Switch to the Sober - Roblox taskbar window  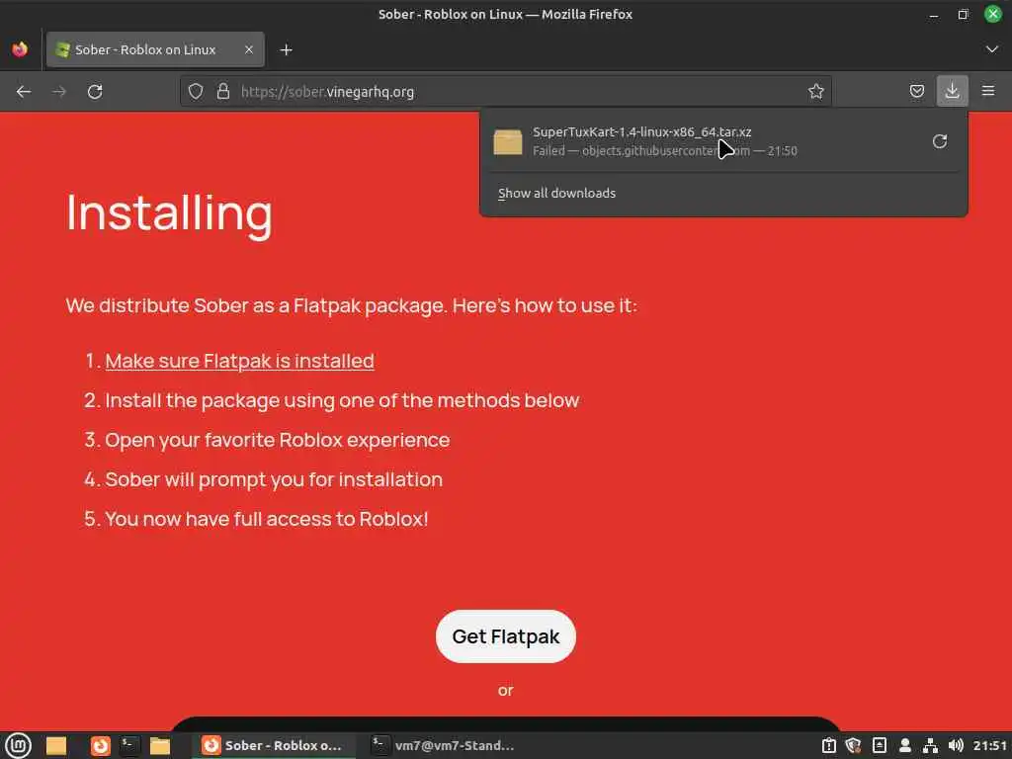[x=274, y=745]
